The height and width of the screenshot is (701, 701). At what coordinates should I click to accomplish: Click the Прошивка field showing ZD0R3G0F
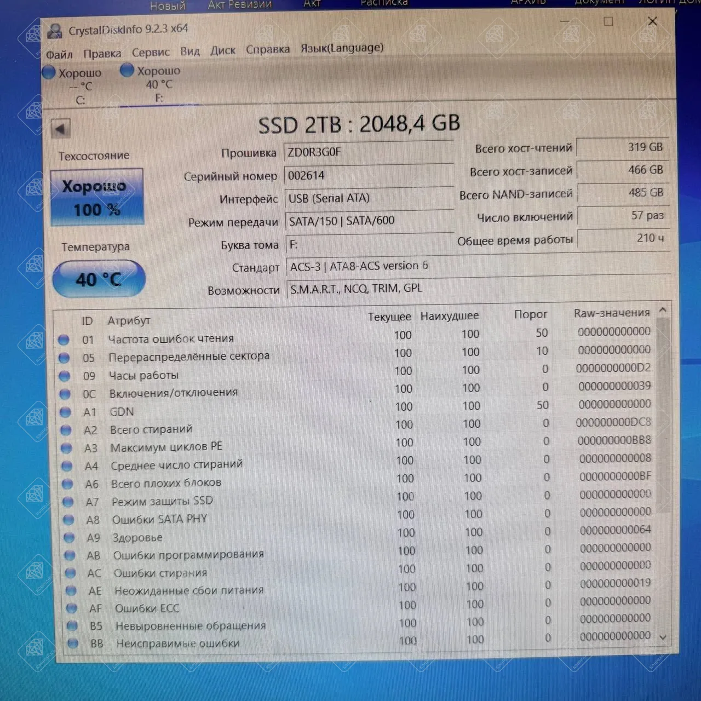[x=369, y=152]
